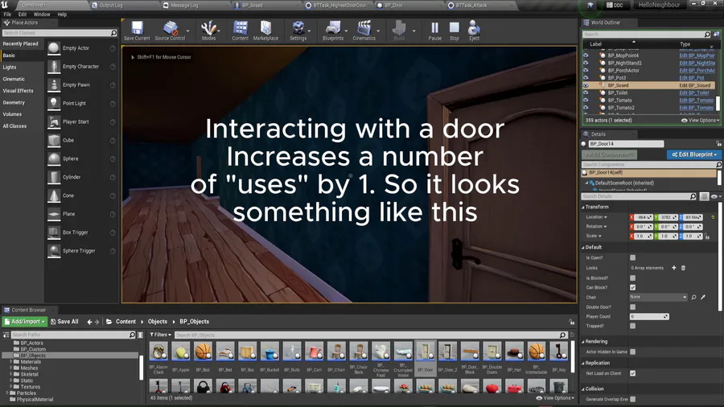The width and height of the screenshot is (724, 407).
Task: Enable Double Door? checkbox
Action: pos(632,307)
